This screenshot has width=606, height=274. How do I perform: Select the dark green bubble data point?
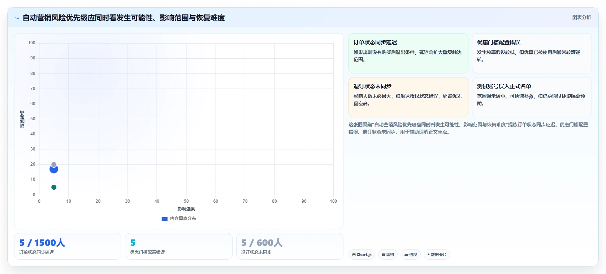click(54, 187)
